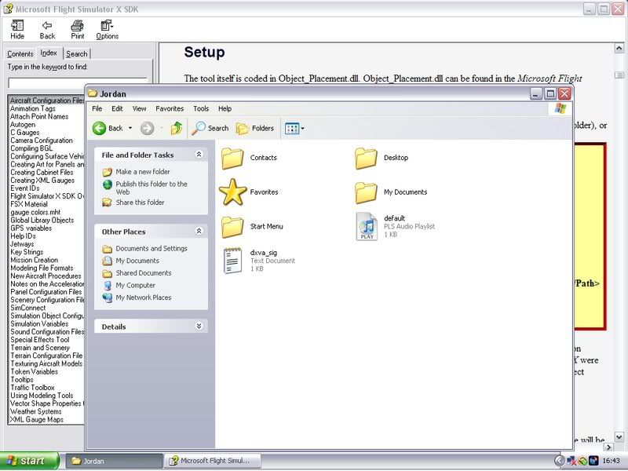Click the show hidden tray icons arrow
628x471 pixels.
(x=559, y=461)
